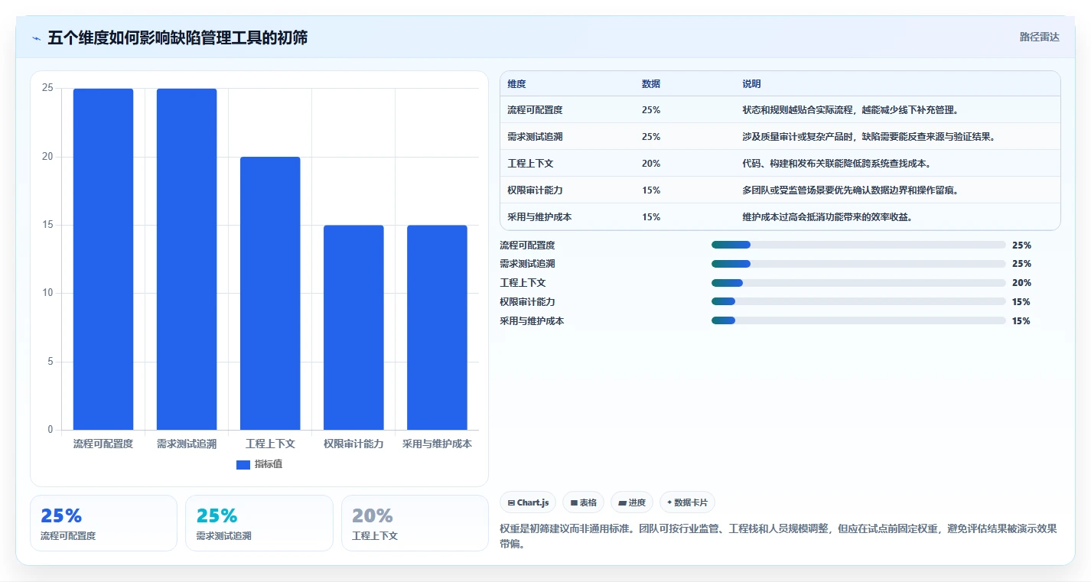
Task: Click the lightning icon beside the title
Action: (36, 38)
